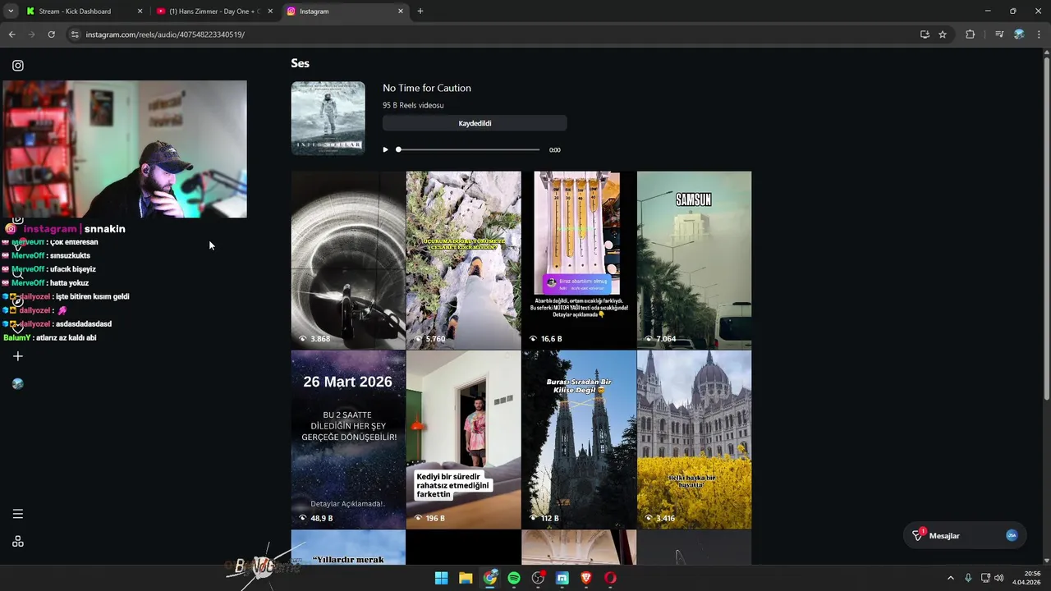Viewport: 1051px width, 591px height.
Task: Open the Opera browser taskbar icon
Action: 610,578
